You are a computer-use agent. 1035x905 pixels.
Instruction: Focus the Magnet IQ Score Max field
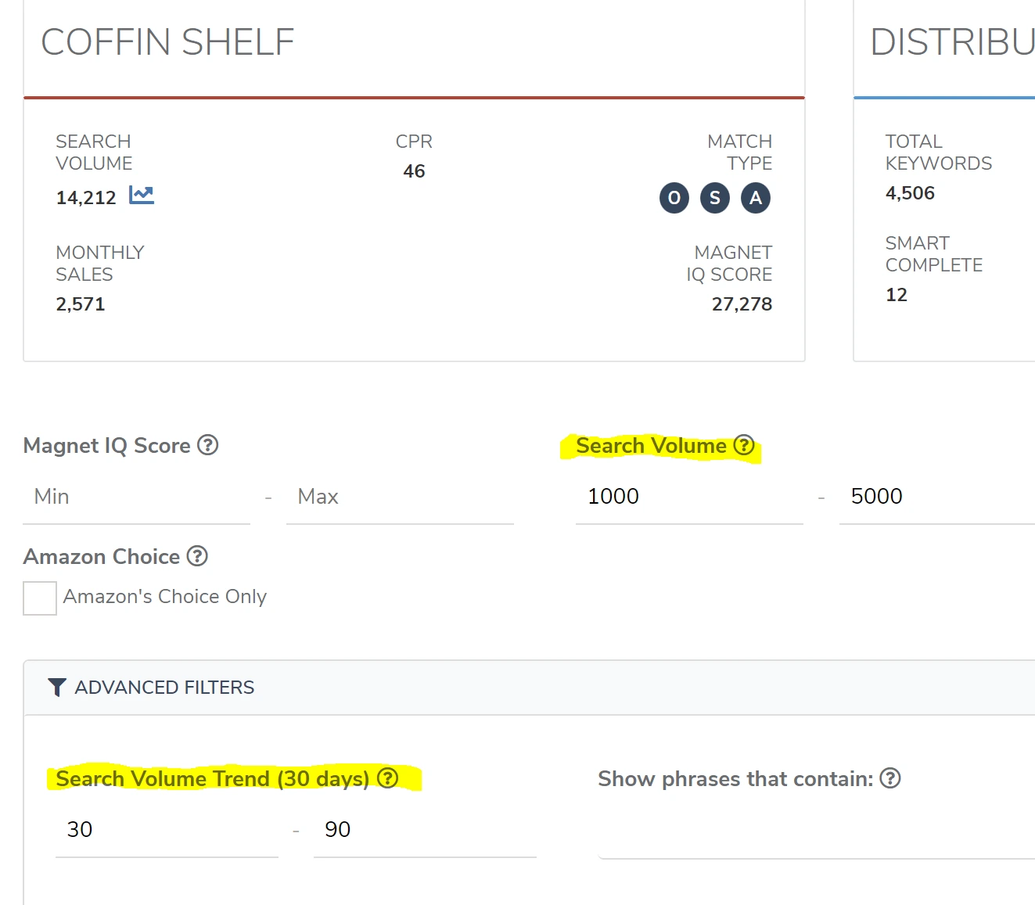[400, 497]
